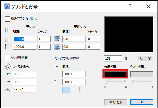The height and width of the screenshot is (108, 158).
Task: Click snap grid vertical spacing 500.0 field
Action: (74, 82)
